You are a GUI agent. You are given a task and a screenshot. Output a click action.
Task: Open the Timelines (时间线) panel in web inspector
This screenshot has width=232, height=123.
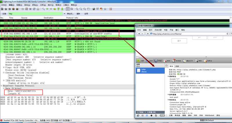coord(176,61)
